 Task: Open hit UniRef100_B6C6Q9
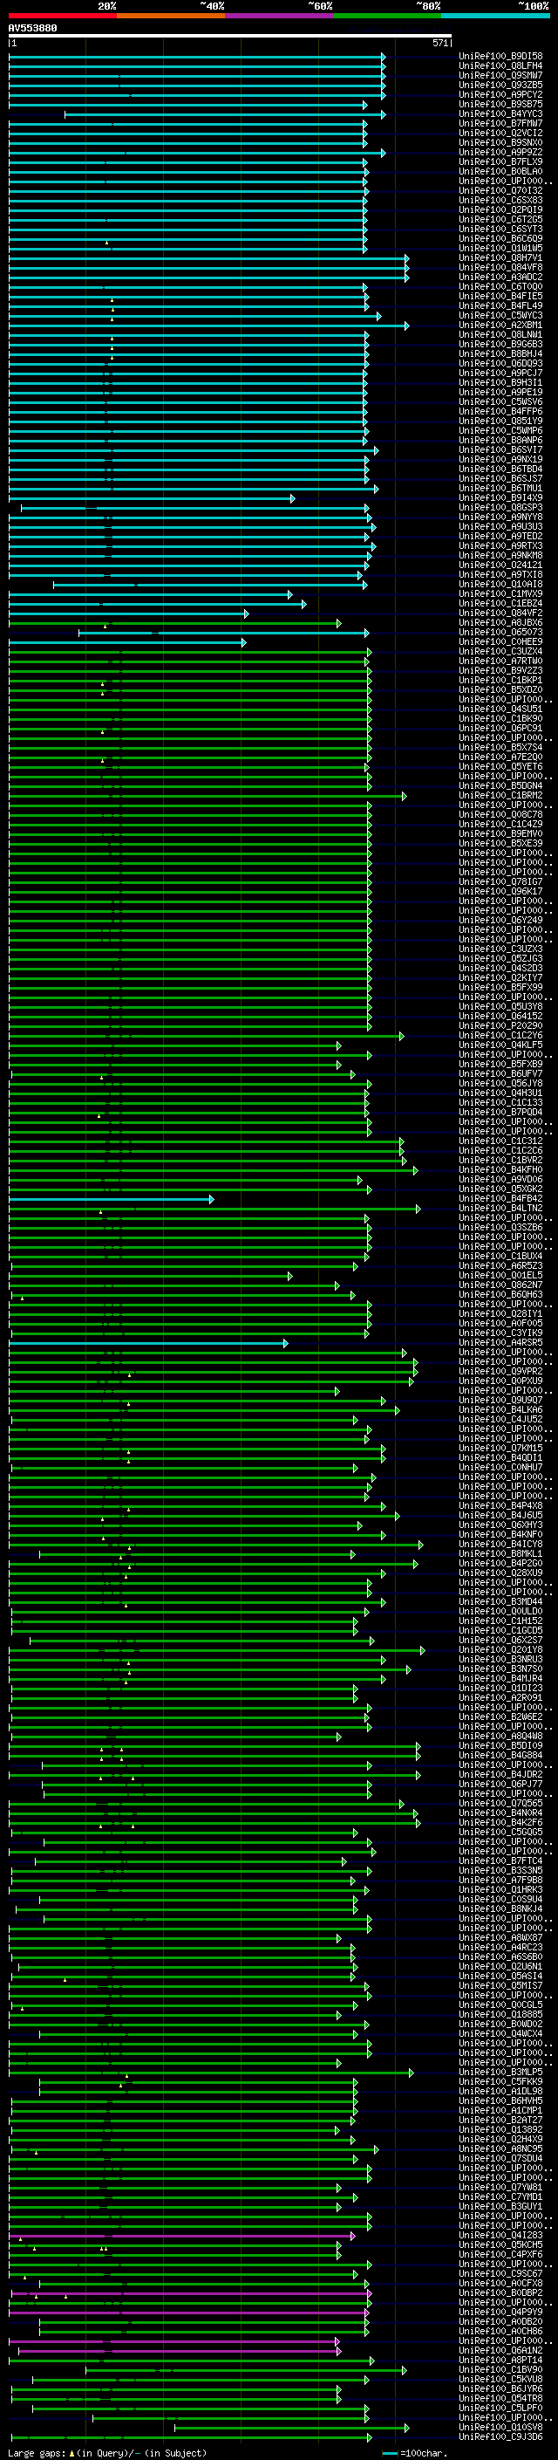pyautogui.click(x=500, y=239)
